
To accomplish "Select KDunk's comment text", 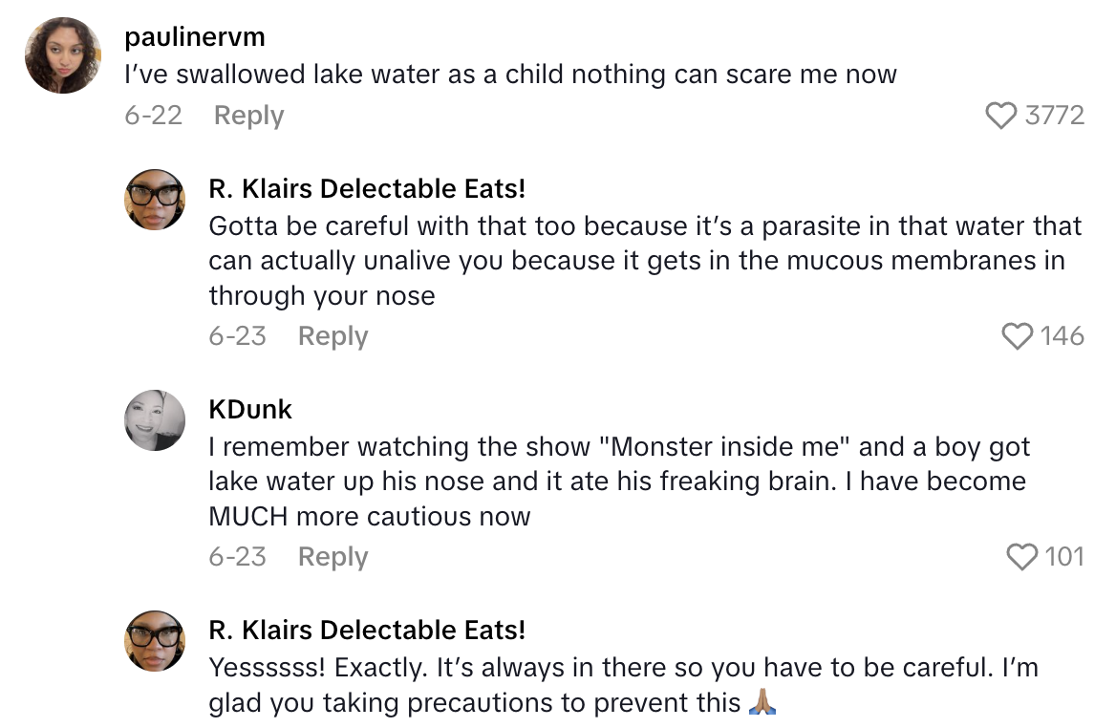I will click(617, 481).
